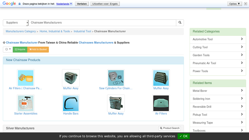Toggle the select-all checkbox near Inquire

click(7, 49)
